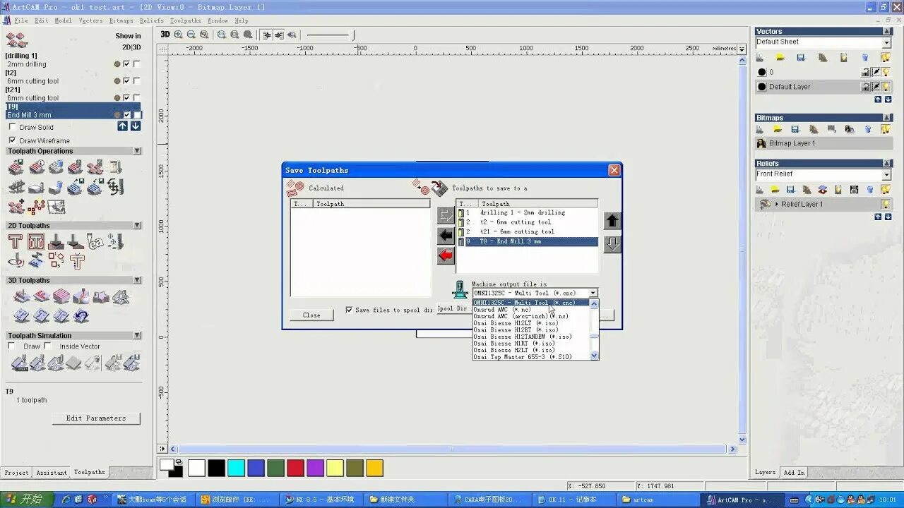
Task: Click Bitmaps panel trash icon
Action: coord(868,129)
